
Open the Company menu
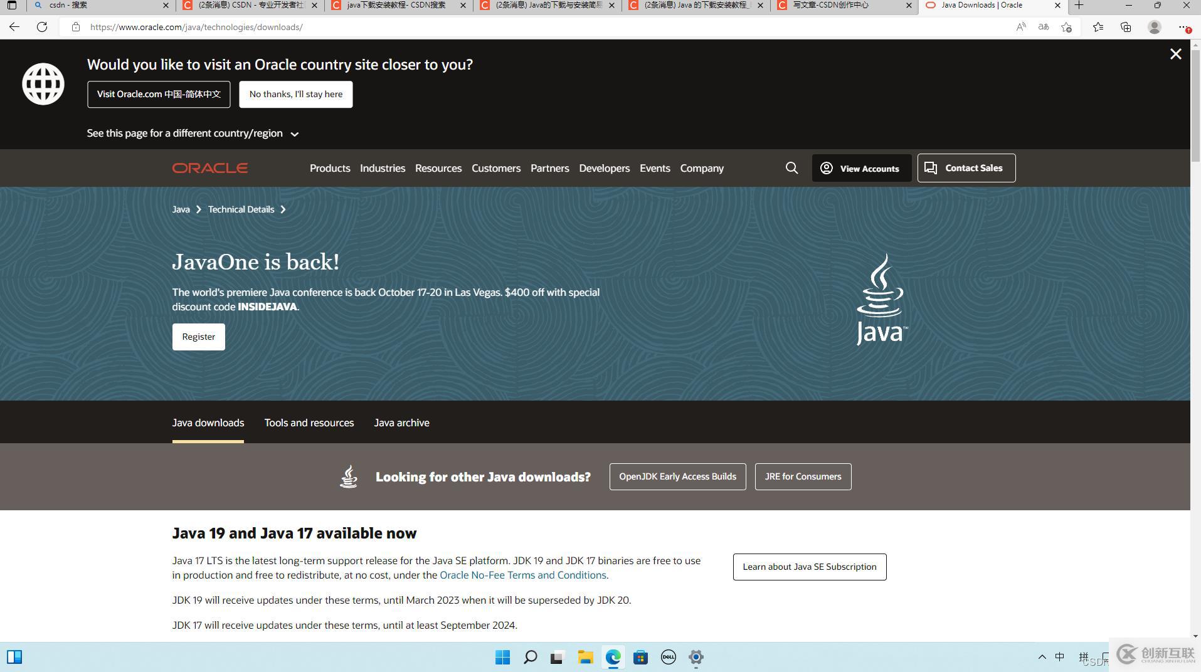pos(702,168)
